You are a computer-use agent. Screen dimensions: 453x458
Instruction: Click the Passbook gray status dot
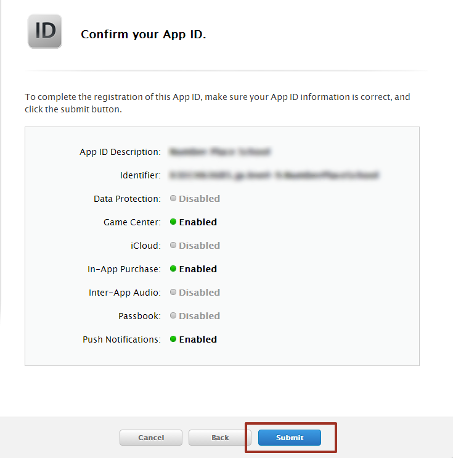[x=173, y=315]
